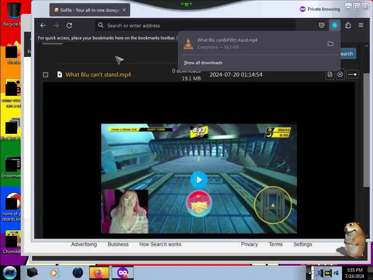
Task: Click How Search works in background window
Action: tap(160, 244)
